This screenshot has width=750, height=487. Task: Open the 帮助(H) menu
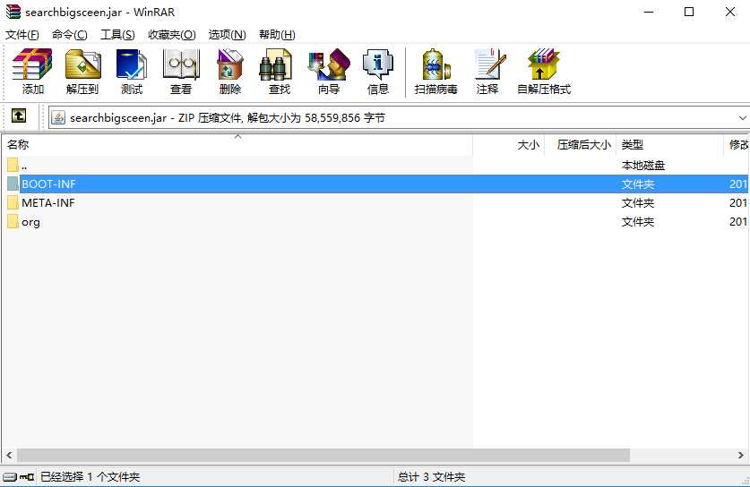click(277, 35)
